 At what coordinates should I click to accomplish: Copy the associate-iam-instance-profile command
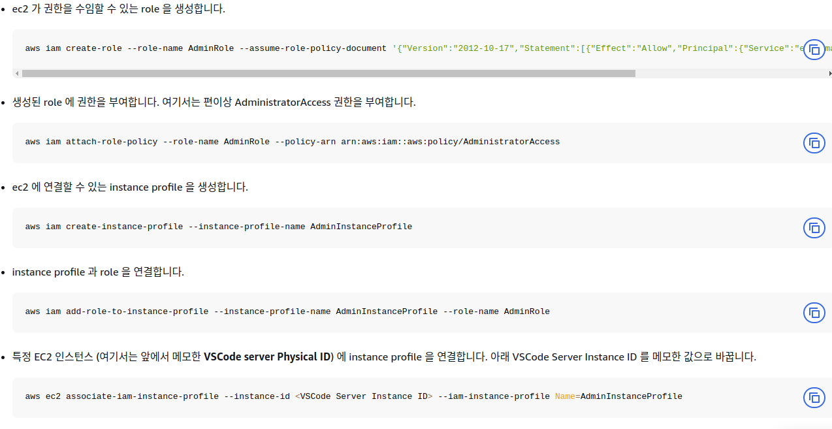[814, 397]
